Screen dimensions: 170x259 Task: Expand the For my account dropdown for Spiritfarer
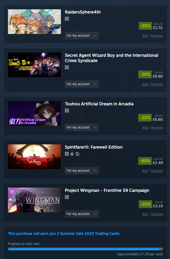[x=82, y=171]
